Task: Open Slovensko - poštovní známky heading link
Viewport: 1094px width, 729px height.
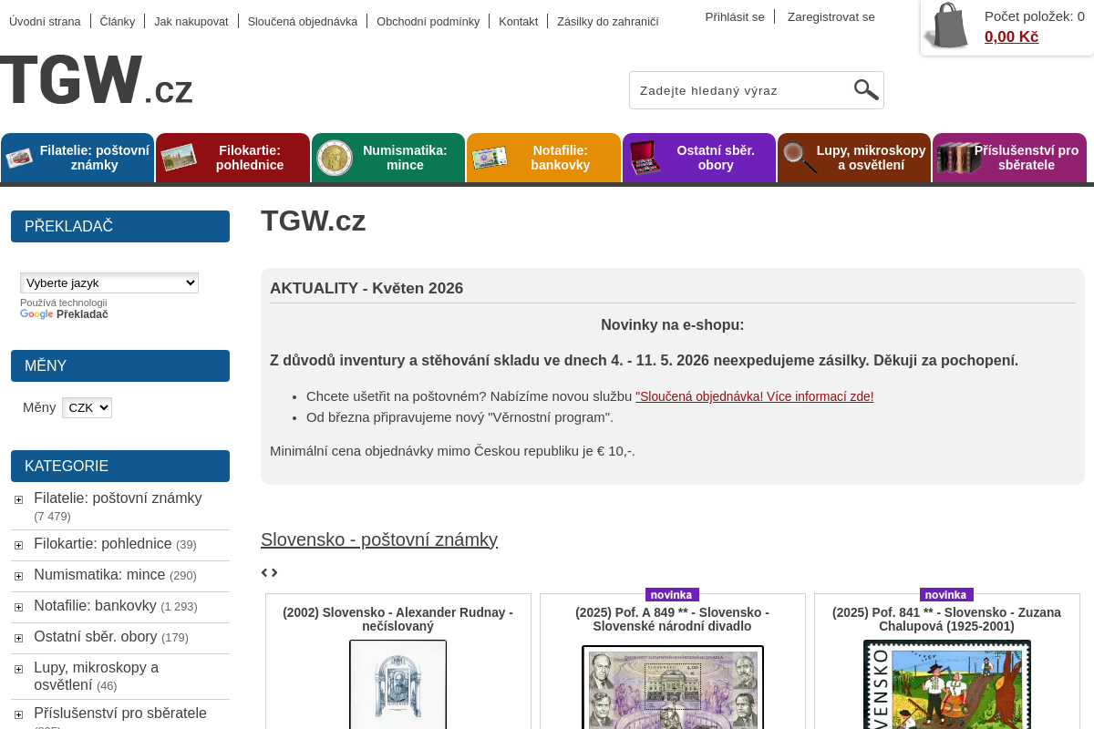Action: click(x=379, y=539)
